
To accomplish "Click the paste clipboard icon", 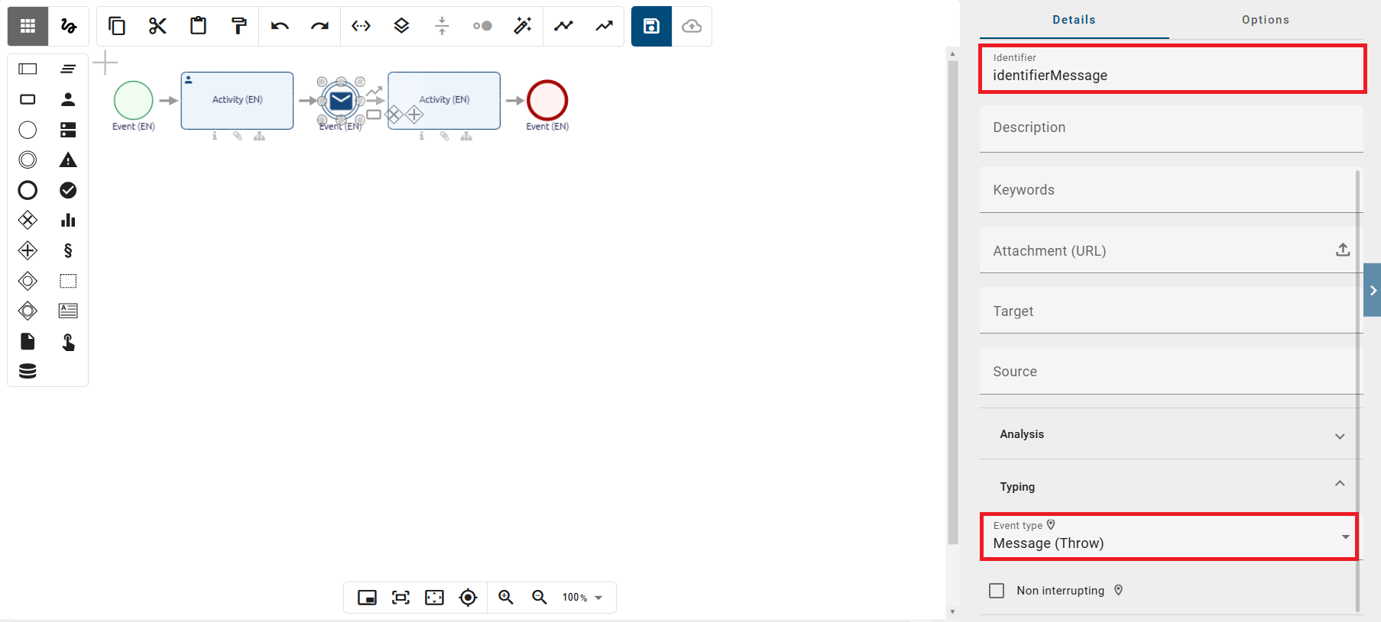I will [198, 26].
